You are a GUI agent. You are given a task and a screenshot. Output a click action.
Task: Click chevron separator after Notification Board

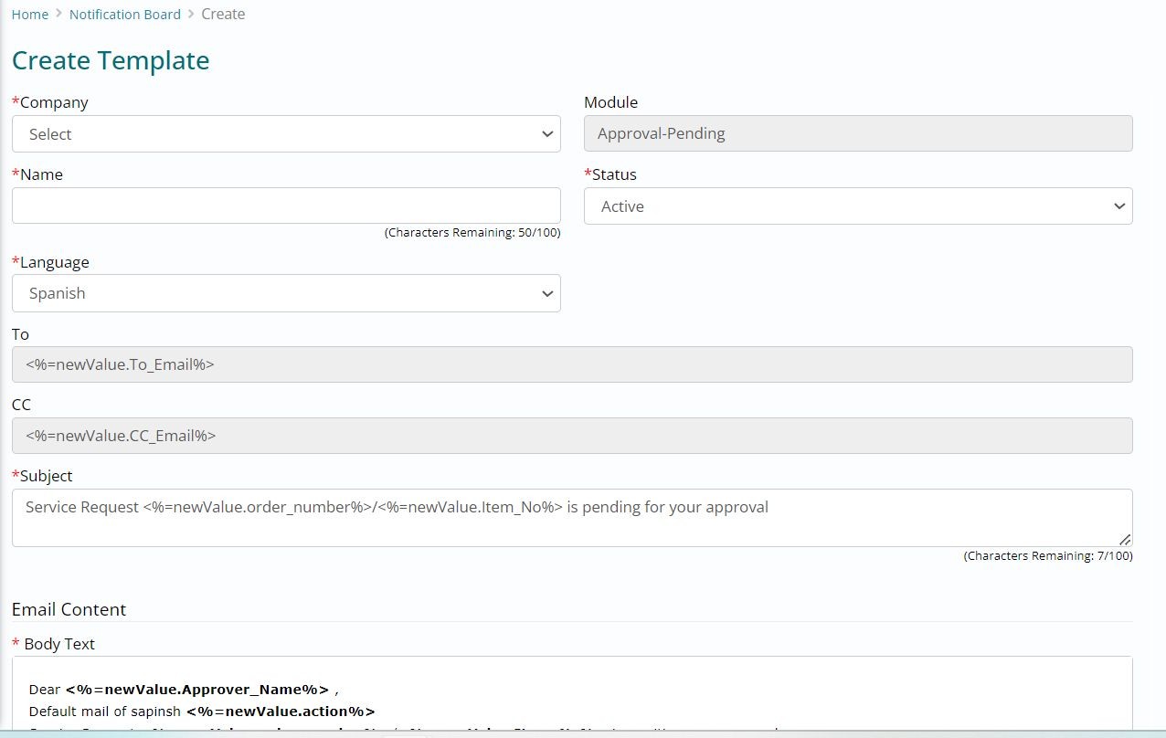(191, 15)
